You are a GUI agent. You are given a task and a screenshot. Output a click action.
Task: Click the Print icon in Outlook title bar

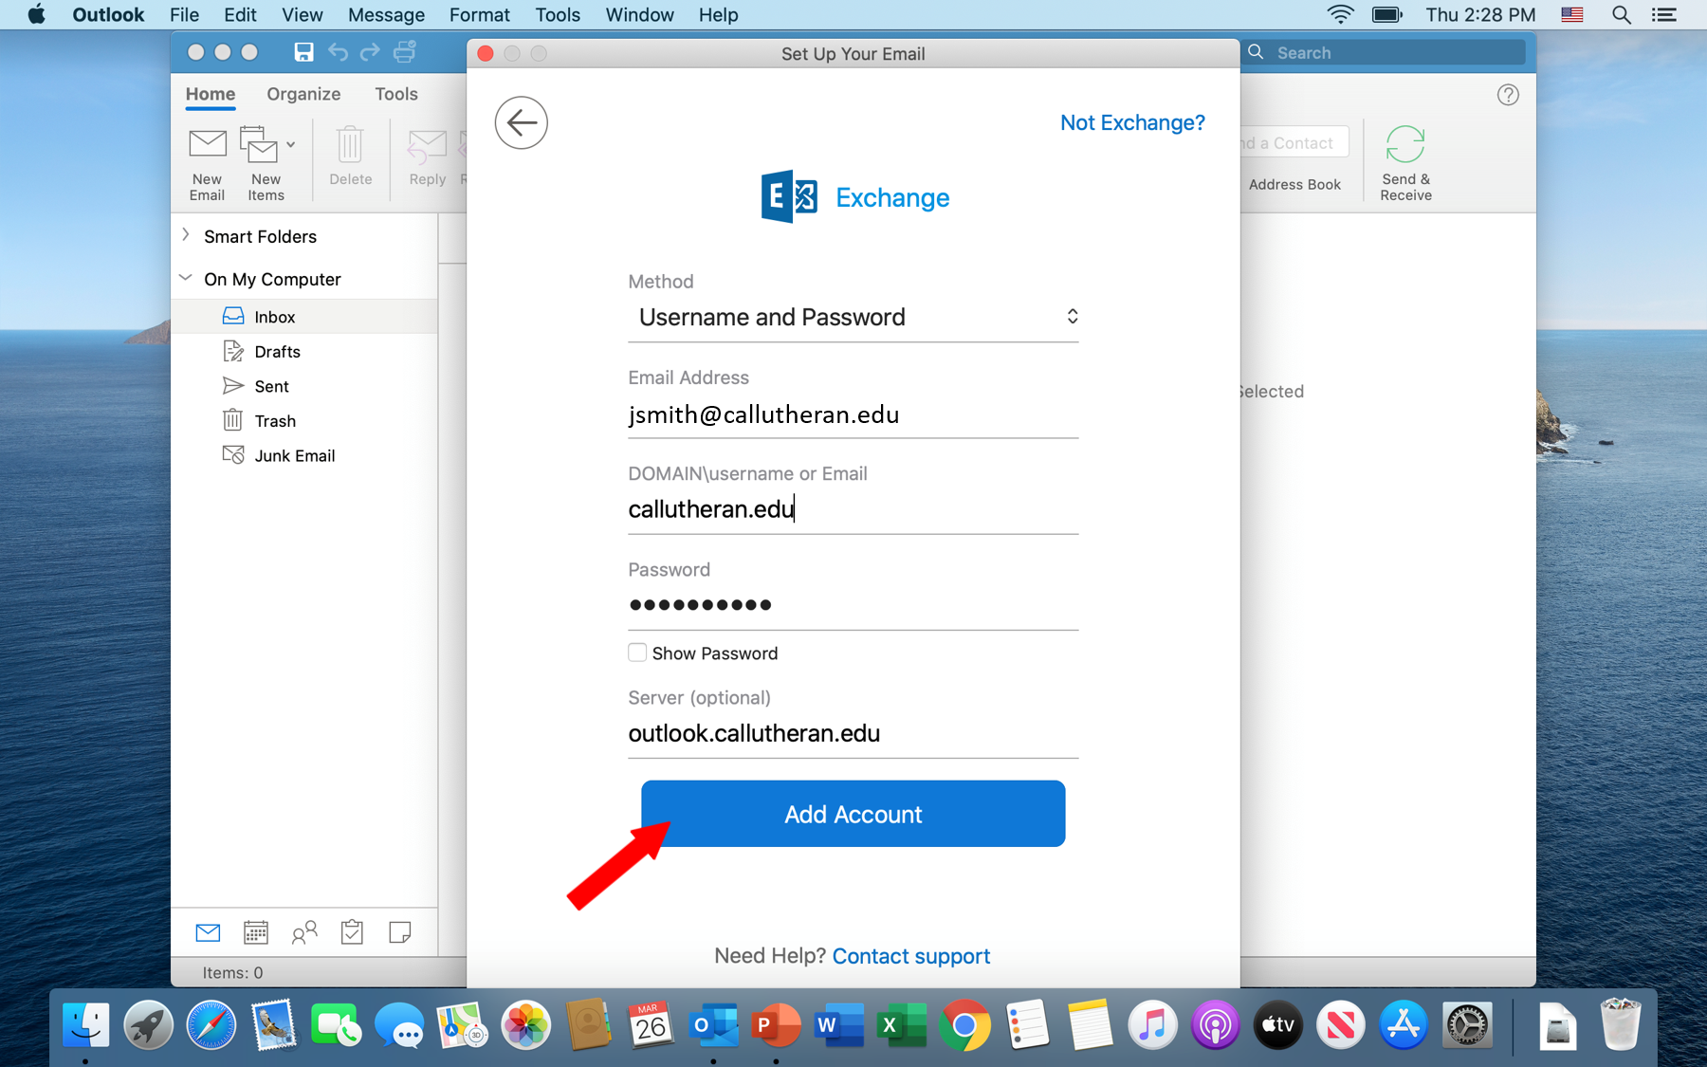[405, 52]
